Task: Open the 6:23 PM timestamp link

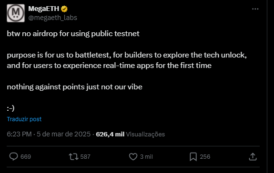Action: (x=19, y=134)
